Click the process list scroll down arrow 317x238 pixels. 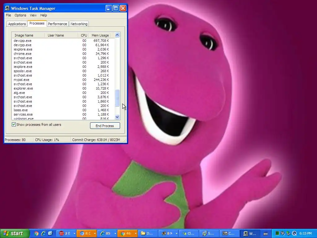click(x=117, y=117)
